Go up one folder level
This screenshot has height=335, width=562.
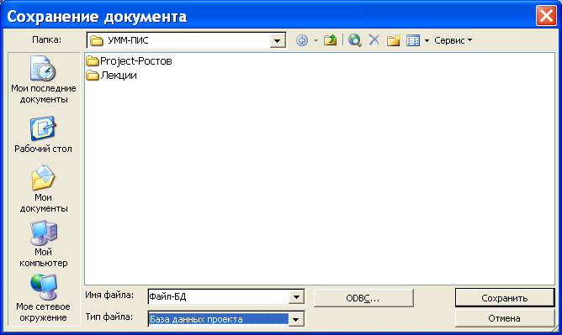(330, 40)
